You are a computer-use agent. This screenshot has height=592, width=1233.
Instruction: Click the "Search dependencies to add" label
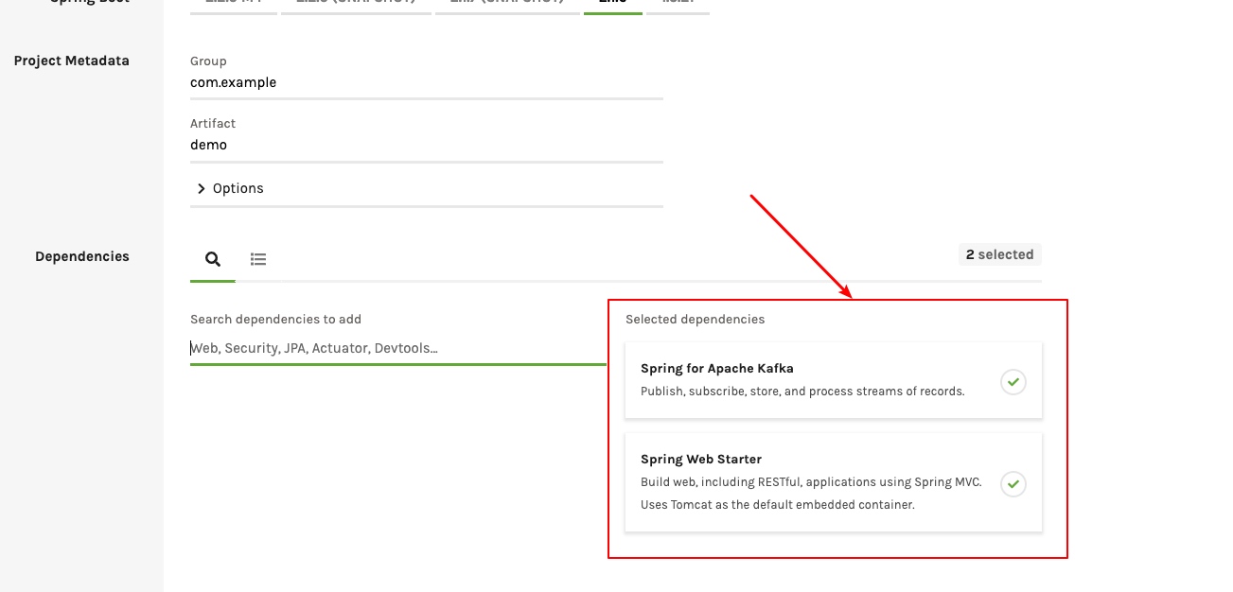(275, 319)
